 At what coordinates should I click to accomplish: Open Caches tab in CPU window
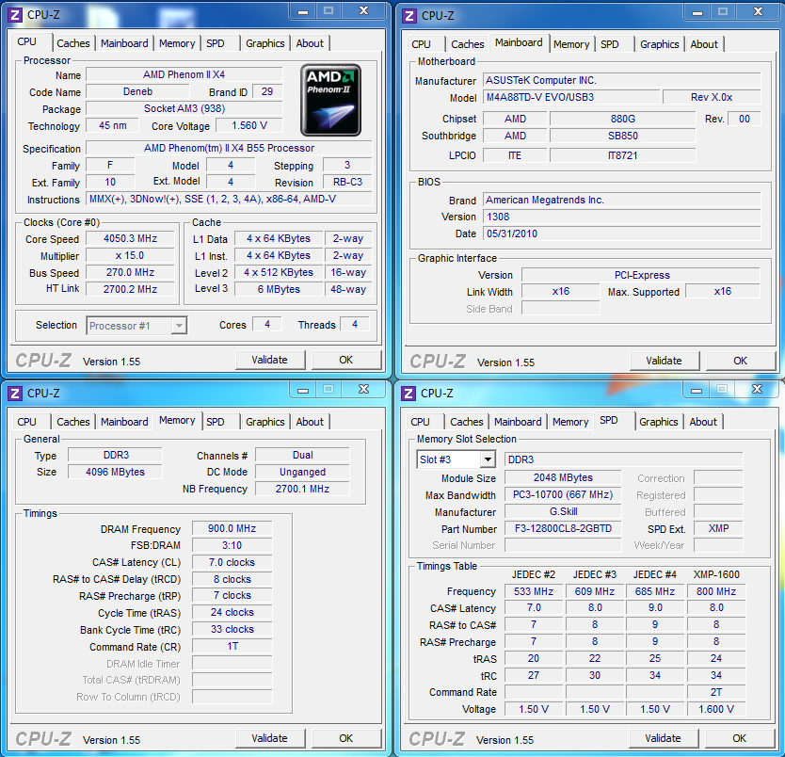click(x=73, y=43)
